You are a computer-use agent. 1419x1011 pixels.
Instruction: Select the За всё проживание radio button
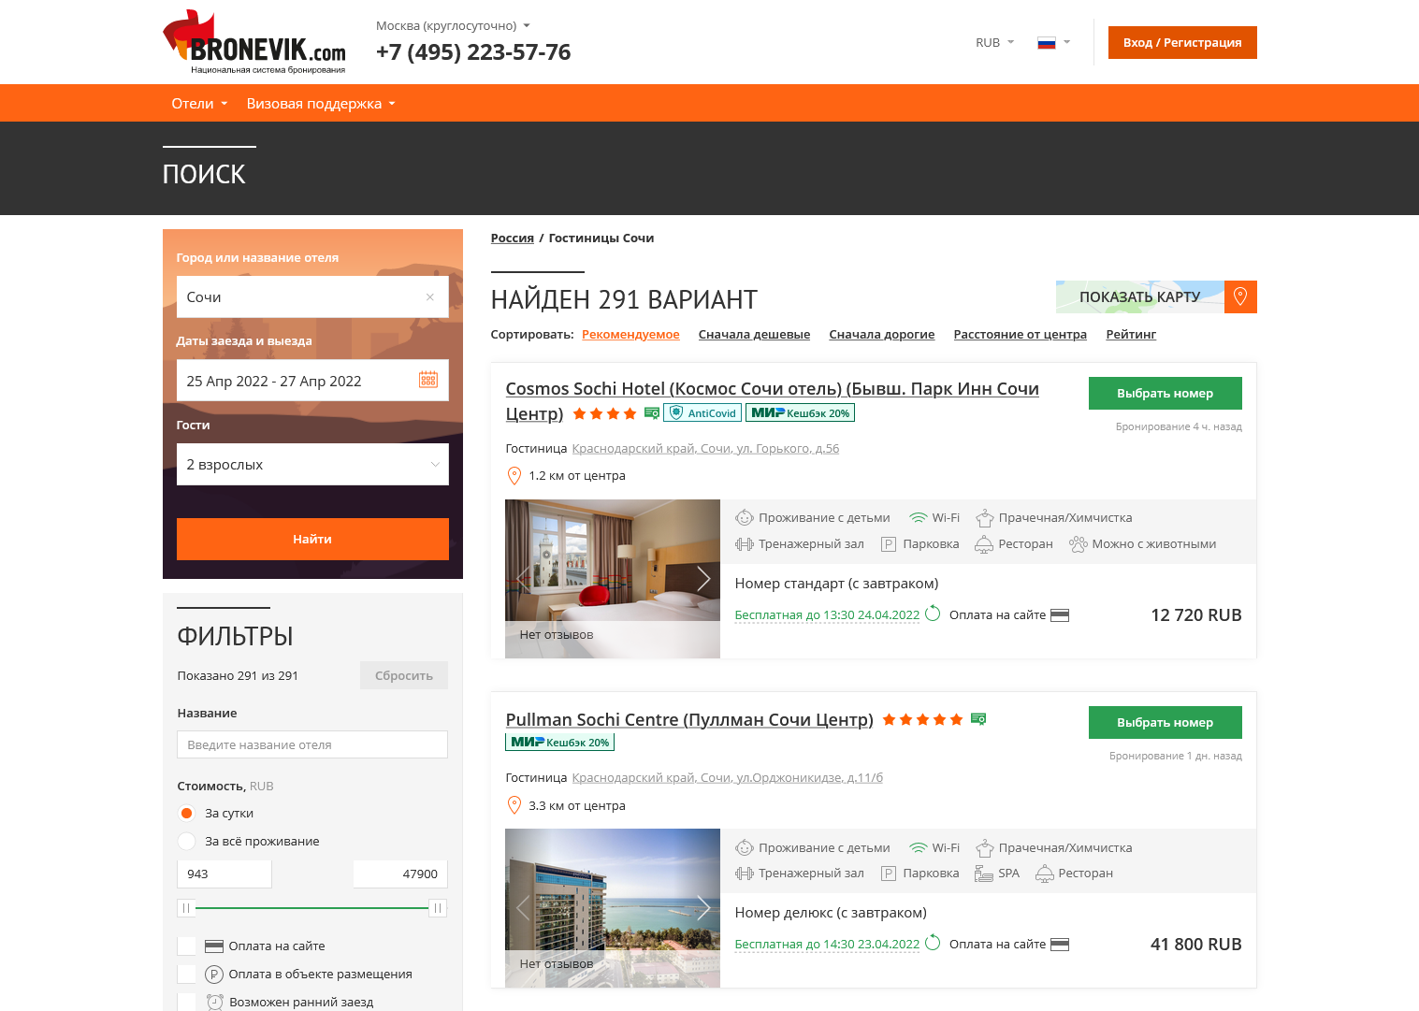pyautogui.click(x=187, y=841)
